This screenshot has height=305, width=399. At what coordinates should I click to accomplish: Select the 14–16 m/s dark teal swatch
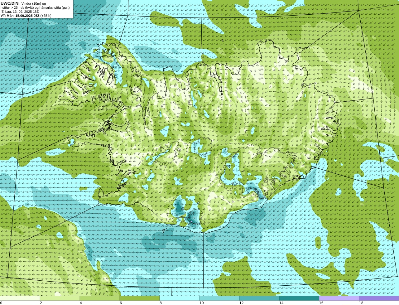click(x=299, y=298)
